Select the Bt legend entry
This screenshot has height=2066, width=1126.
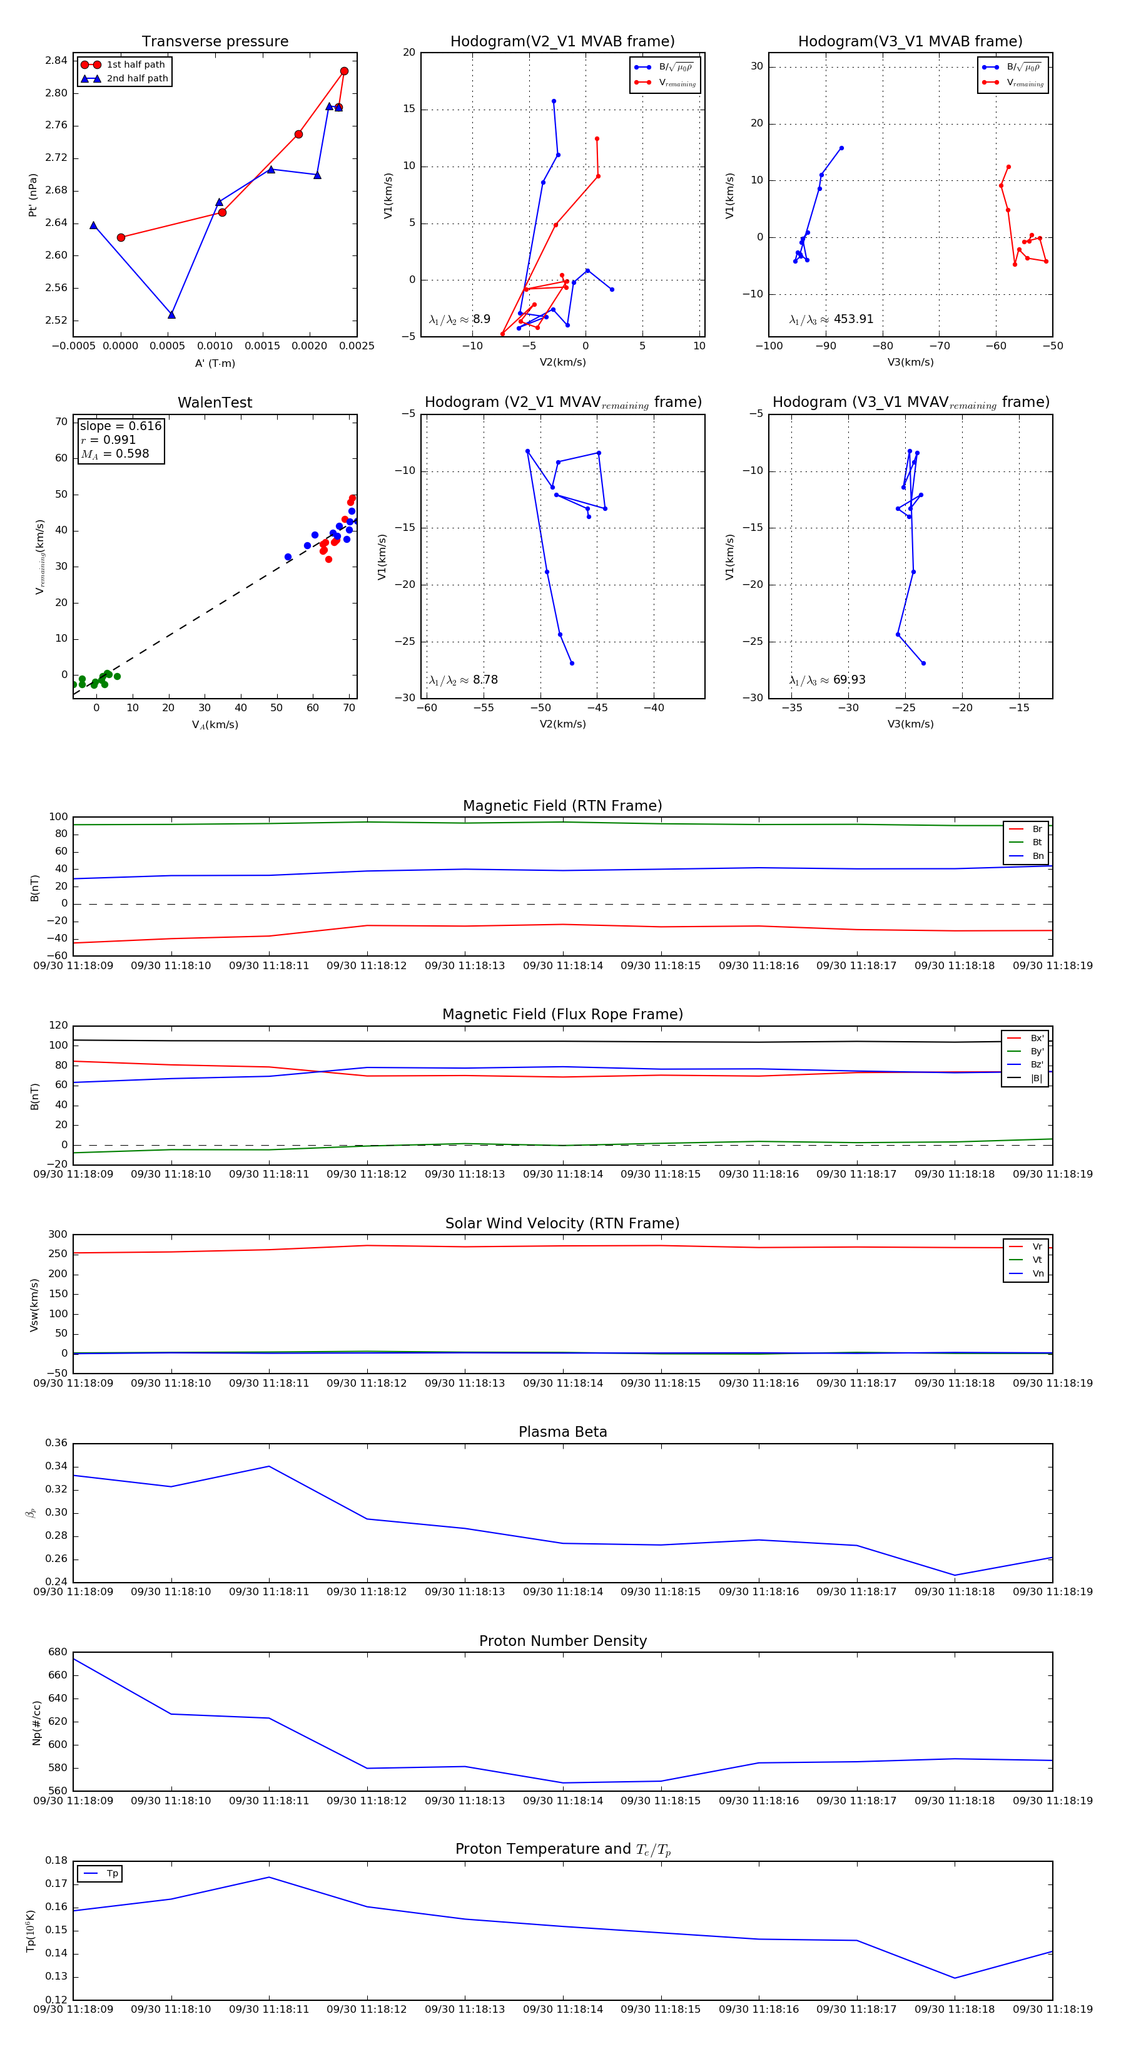point(1026,843)
